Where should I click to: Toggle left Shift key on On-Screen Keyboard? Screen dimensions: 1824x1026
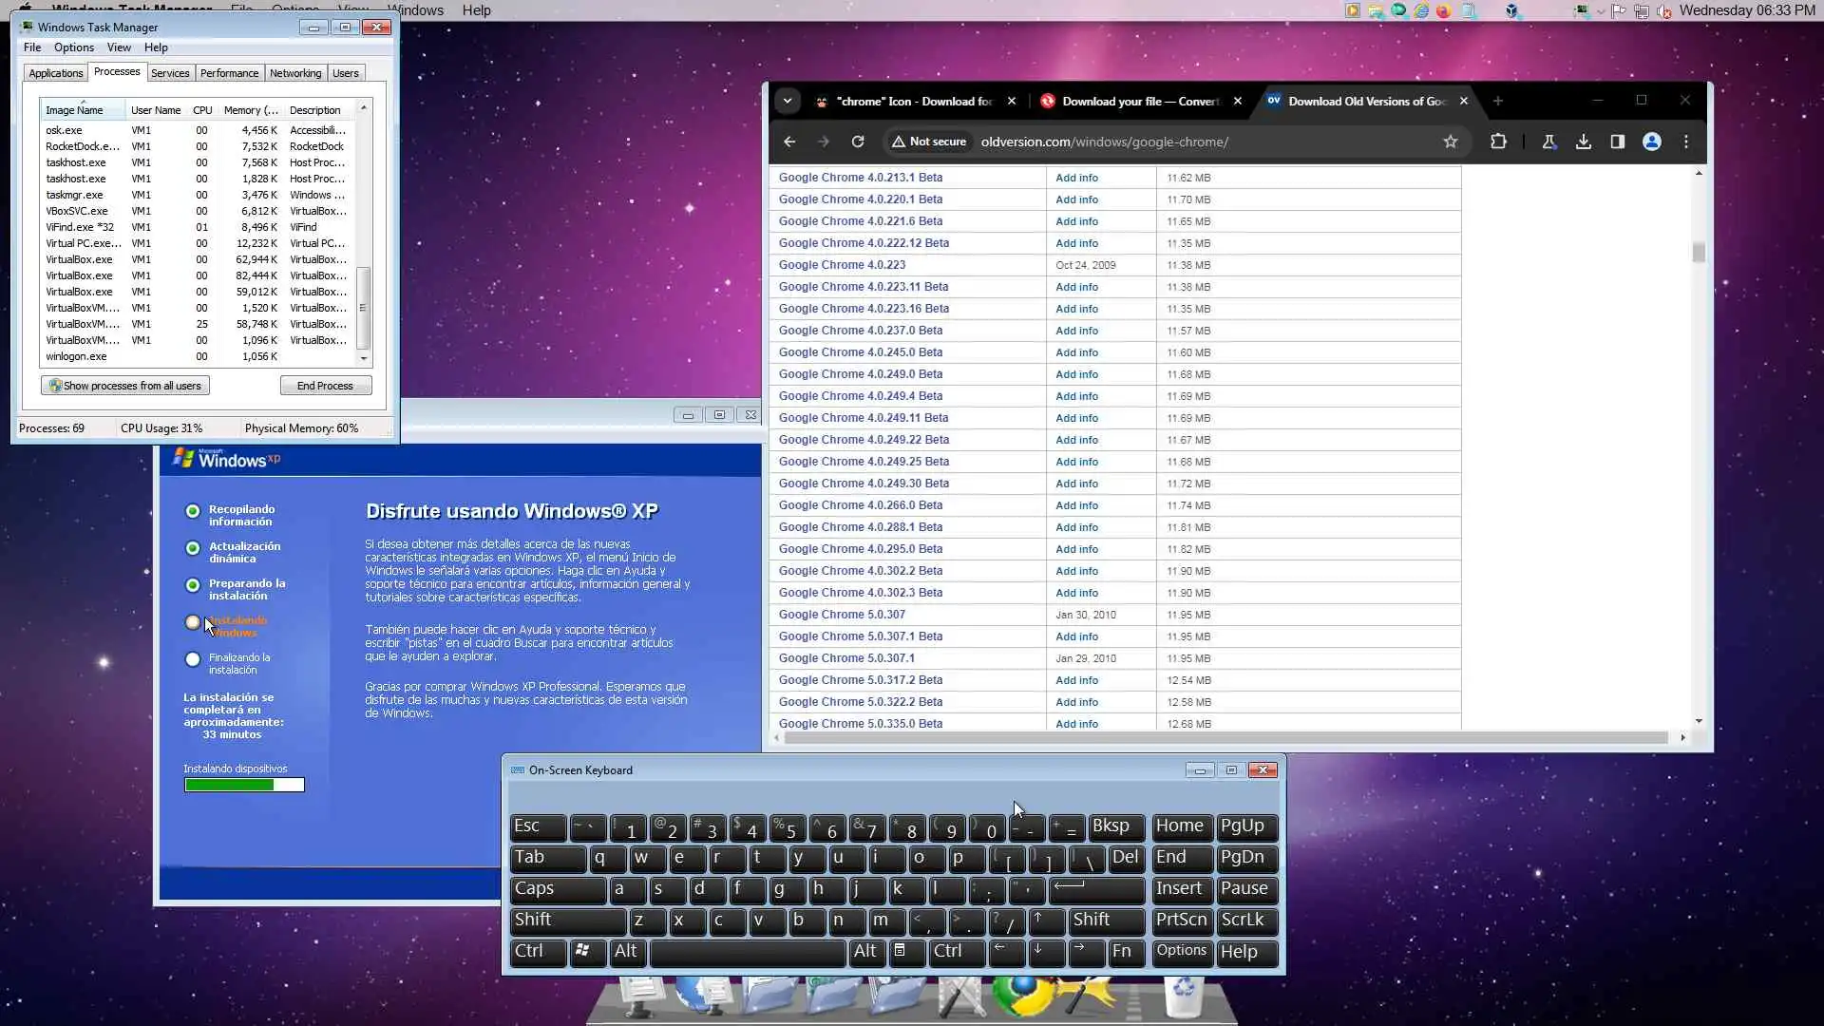(566, 921)
